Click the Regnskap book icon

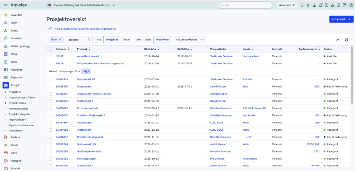[x=6, y=70]
